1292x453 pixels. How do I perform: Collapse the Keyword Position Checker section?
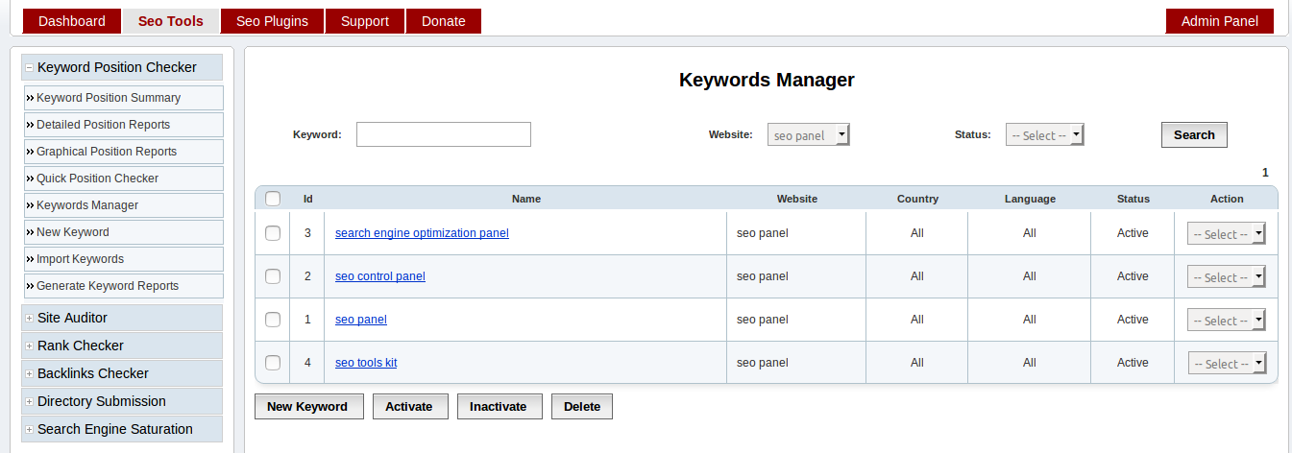[122, 67]
